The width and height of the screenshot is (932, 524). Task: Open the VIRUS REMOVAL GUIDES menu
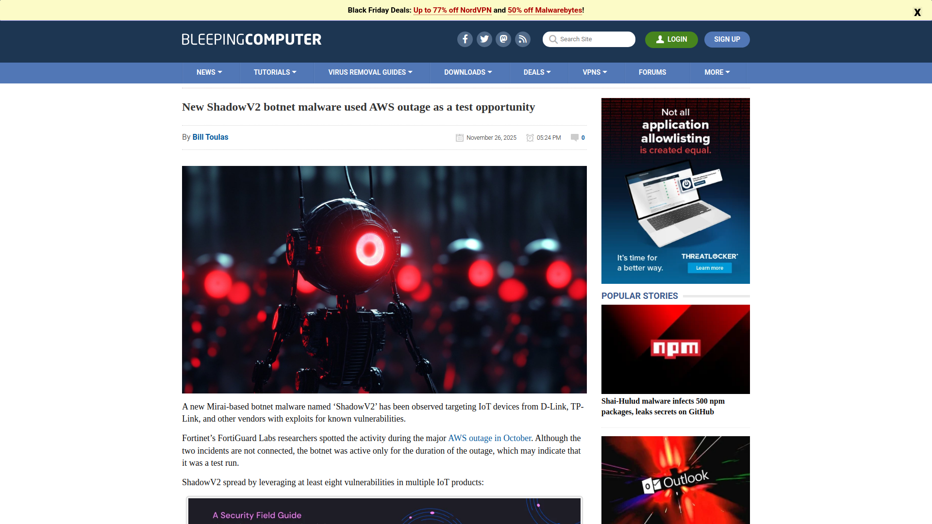pyautogui.click(x=370, y=72)
